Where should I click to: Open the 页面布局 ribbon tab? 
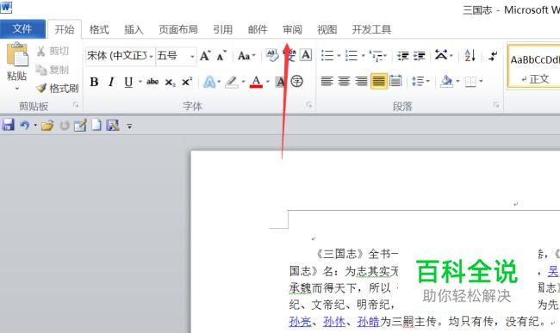(178, 29)
